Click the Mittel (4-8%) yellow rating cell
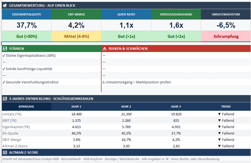Screen dimensions: 251x163 point(76,36)
